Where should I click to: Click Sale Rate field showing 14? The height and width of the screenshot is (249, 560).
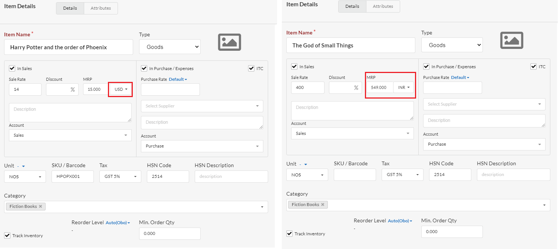click(x=25, y=89)
